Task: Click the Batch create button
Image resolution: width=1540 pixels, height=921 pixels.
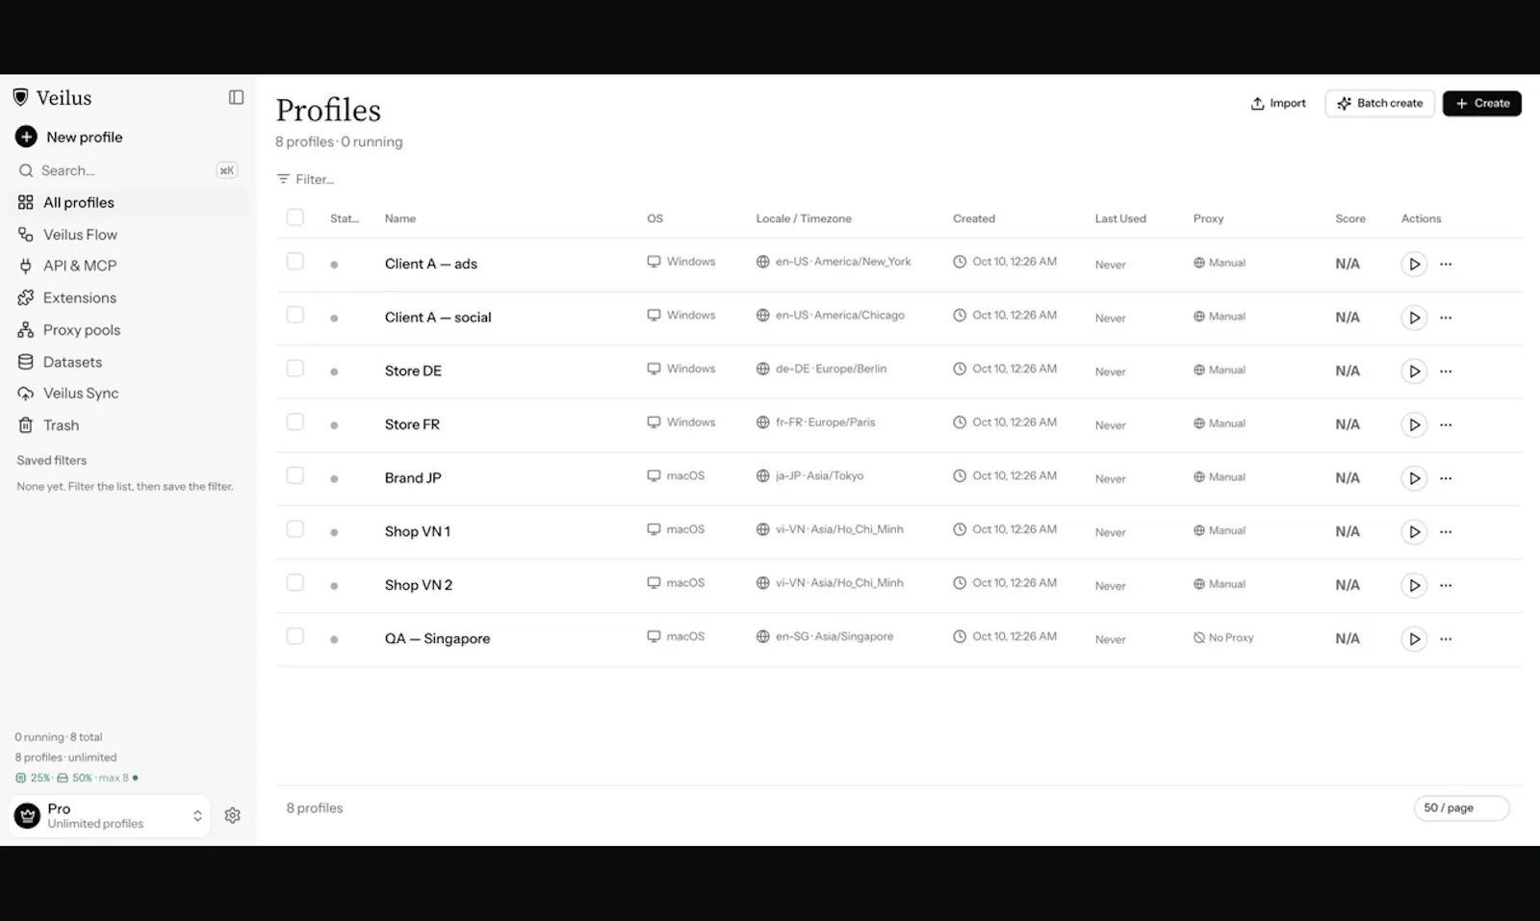Action: pyautogui.click(x=1379, y=104)
